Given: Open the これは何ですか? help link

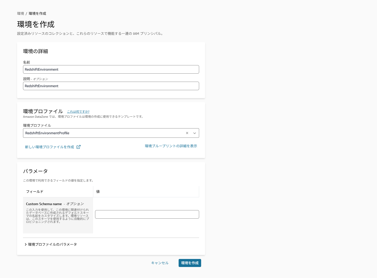Looking at the screenshot, I should [78, 112].
